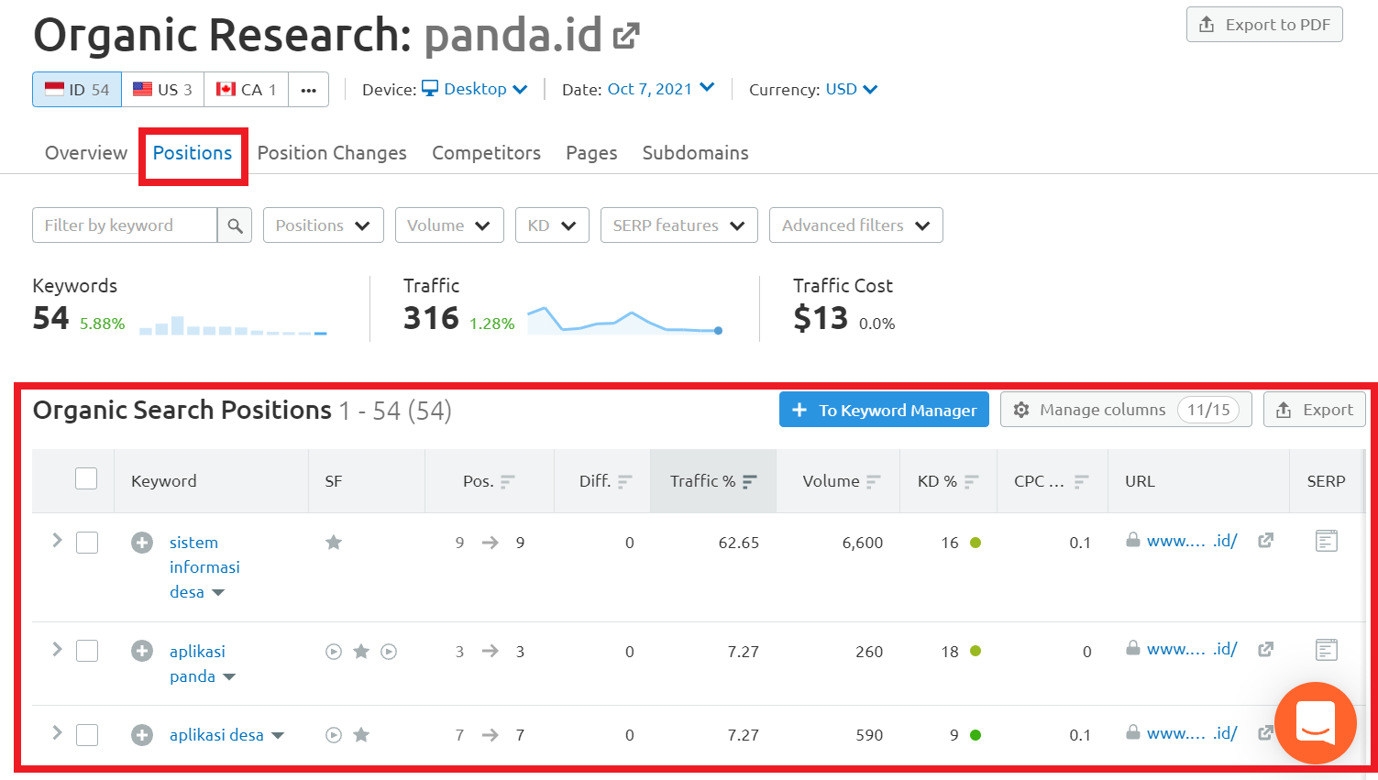Open external URL icon for aplikasi panda
The image size is (1378, 780).
(1265, 649)
